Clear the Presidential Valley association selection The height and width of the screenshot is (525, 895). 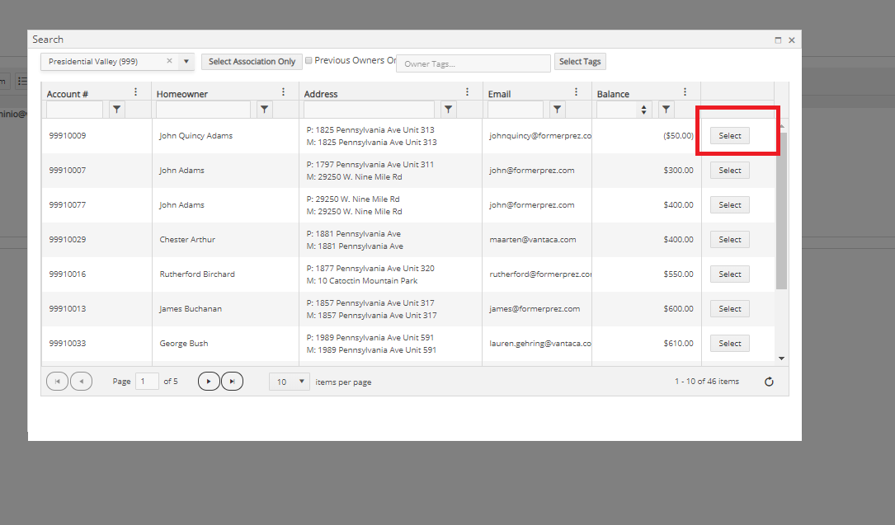click(169, 61)
